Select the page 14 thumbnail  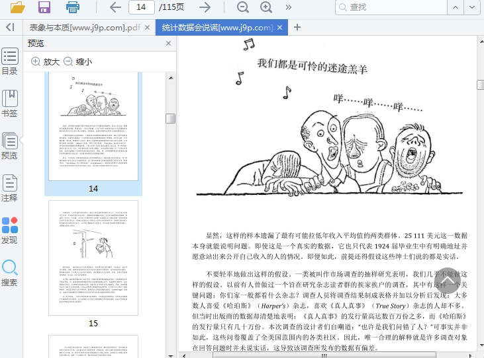click(x=93, y=127)
